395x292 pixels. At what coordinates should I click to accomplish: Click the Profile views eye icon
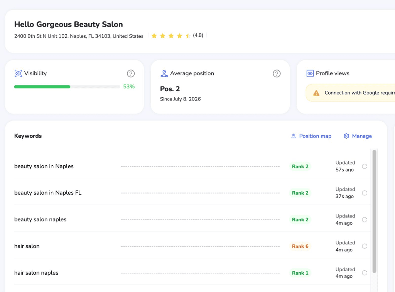(x=310, y=73)
